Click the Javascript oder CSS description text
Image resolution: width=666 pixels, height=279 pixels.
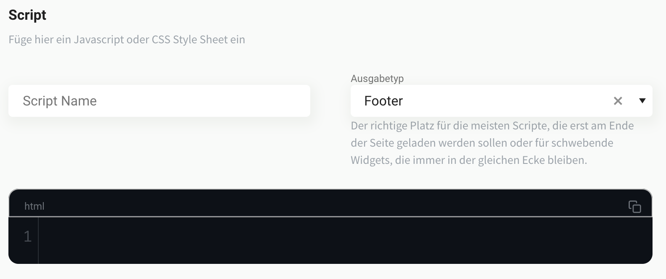(x=126, y=39)
